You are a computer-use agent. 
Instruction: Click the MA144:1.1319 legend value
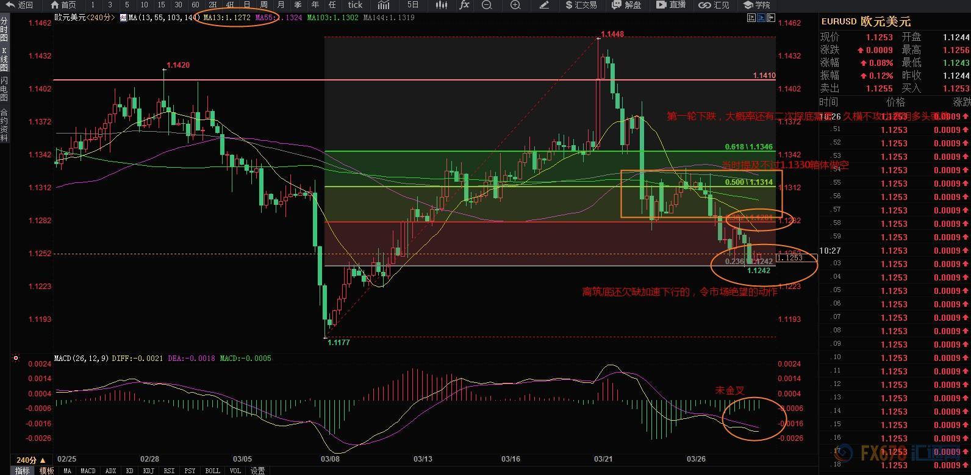pos(389,18)
